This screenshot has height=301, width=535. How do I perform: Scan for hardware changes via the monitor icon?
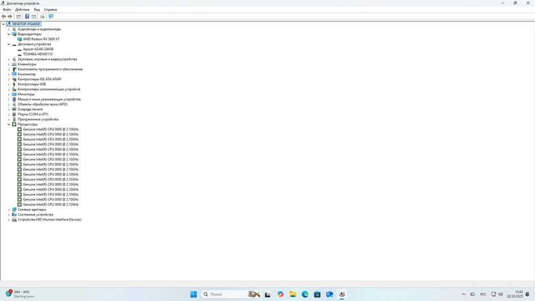point(51,17)
